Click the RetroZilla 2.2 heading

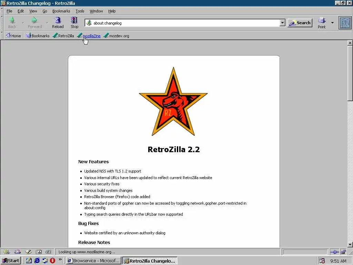coord(174,149)
